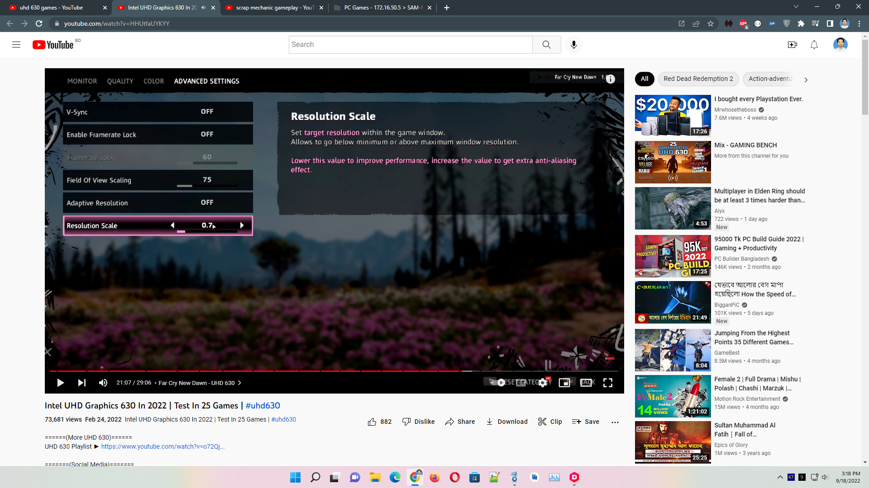The height and width of the screenshot is (488, 869).
Task: Like the video (882 likes)
Action: (x=380, y=422)
